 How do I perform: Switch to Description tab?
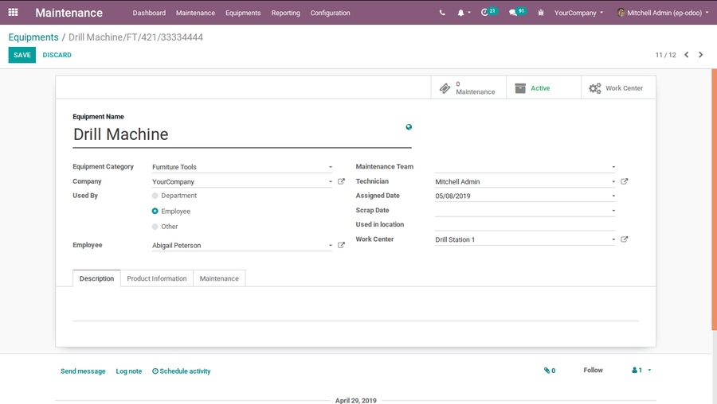coord(96,278)
